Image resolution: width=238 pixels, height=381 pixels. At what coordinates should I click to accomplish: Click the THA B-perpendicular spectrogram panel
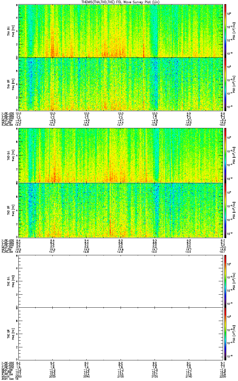click(x=121, y=30)
